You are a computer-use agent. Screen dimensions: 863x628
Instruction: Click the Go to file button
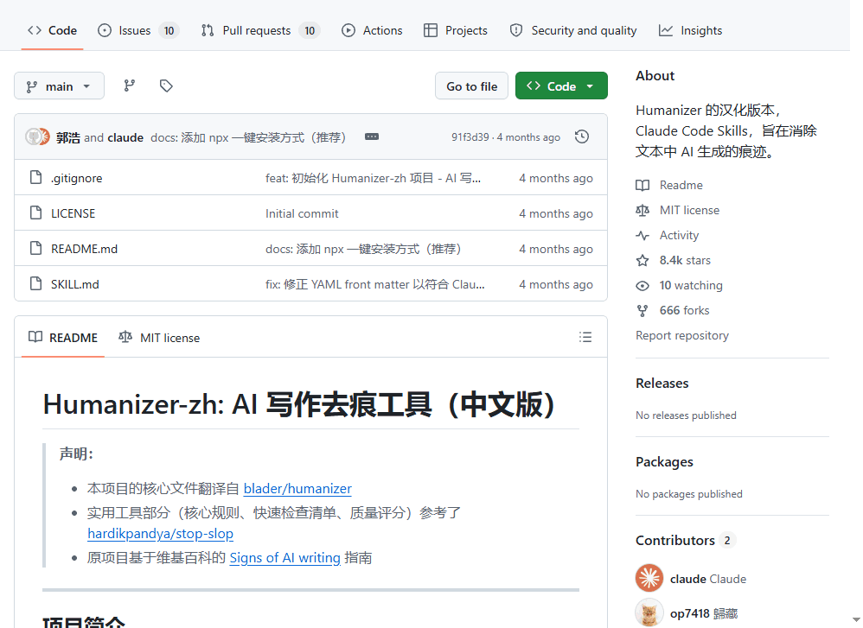[x=471, y=86]
